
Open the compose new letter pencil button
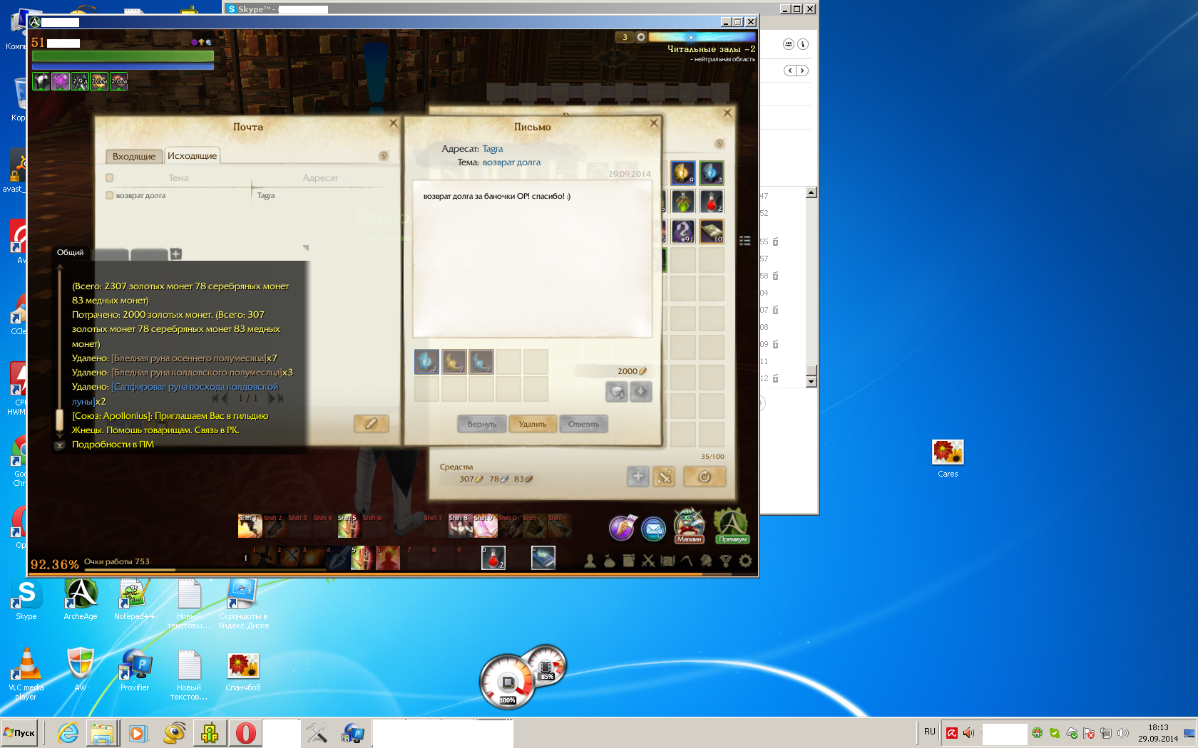(371, 424)
